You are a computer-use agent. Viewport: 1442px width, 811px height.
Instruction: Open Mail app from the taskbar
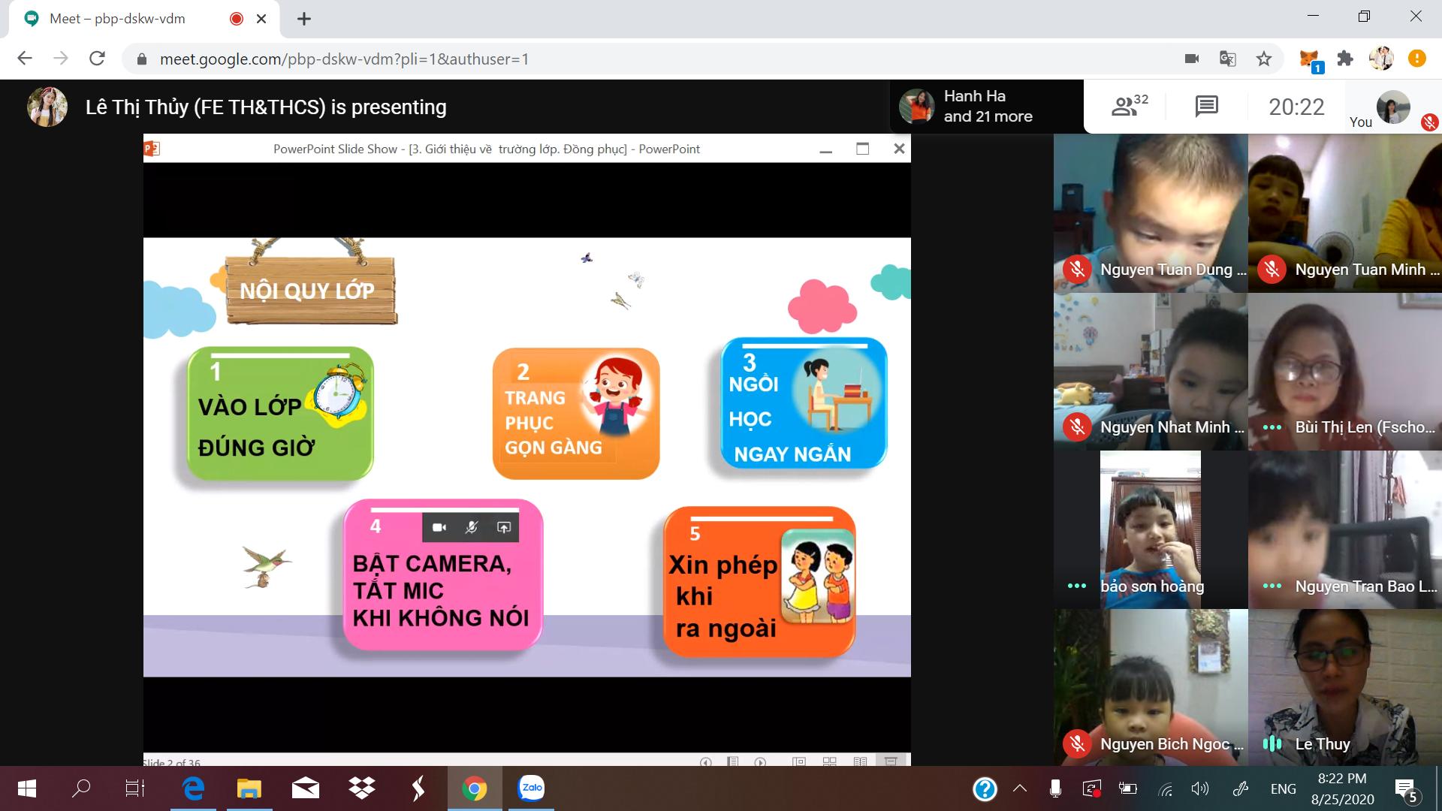coord(306,788)
